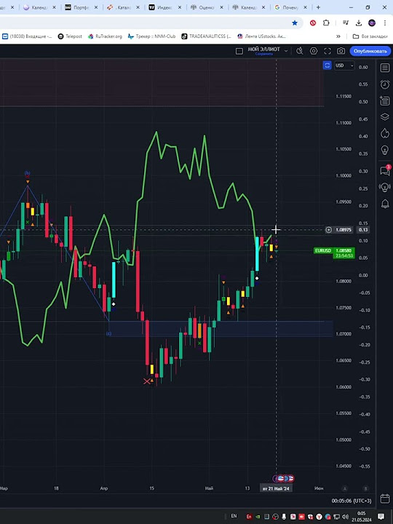Click the red ad-blocker extension icon
The image size is (393, 524).
(313, 23)
